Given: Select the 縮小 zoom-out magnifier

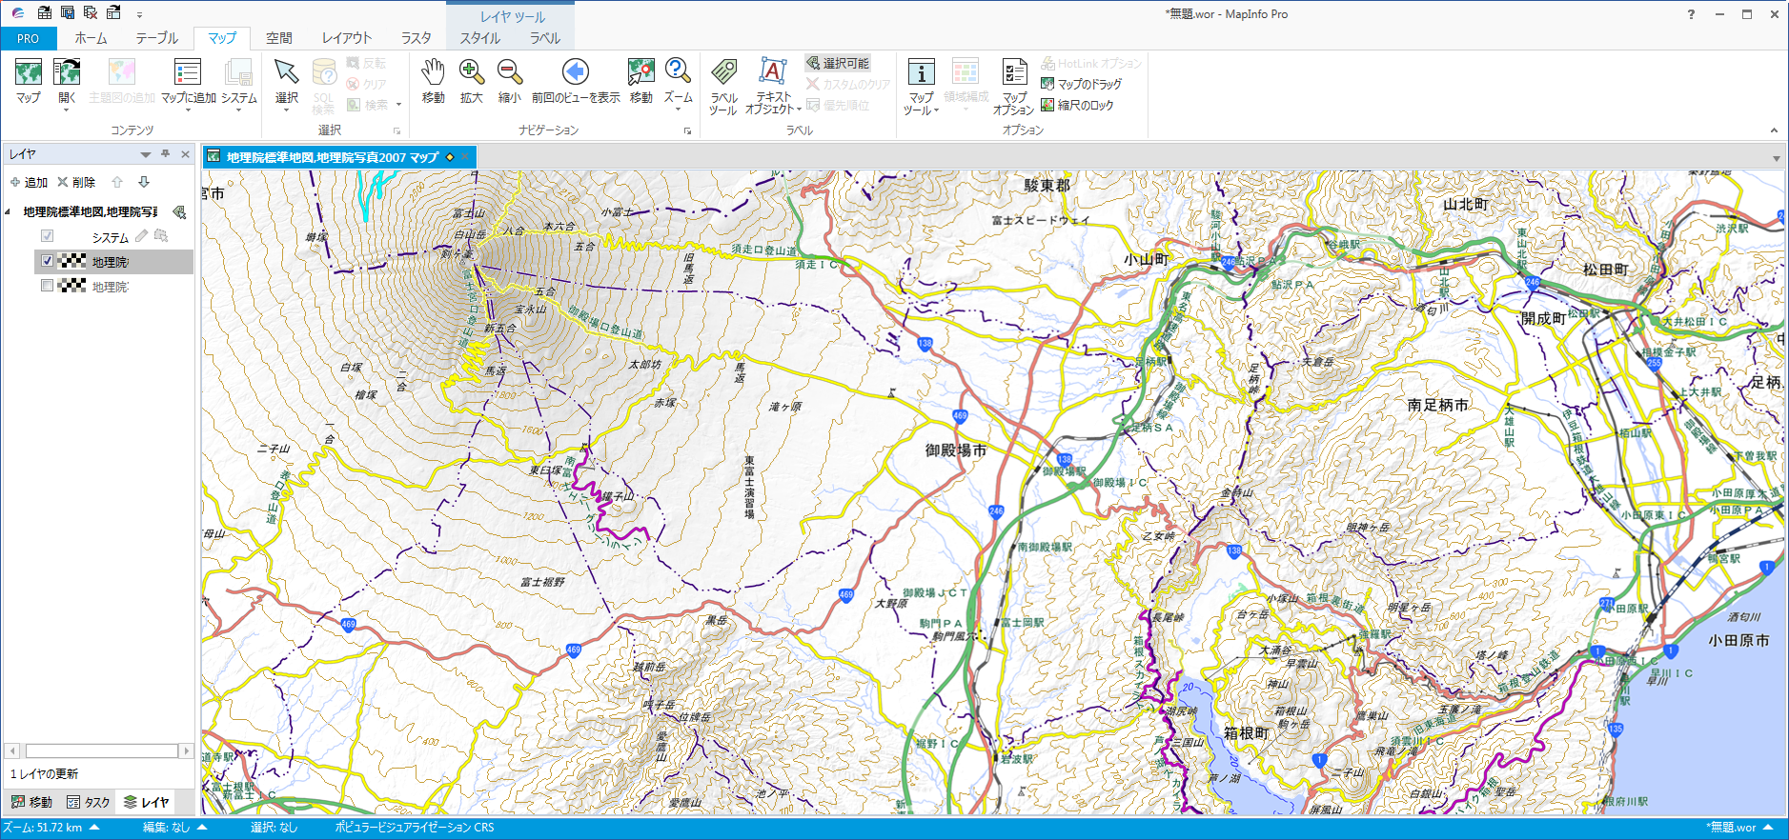Looking at the screenshot, I should [x=509, y=72].
